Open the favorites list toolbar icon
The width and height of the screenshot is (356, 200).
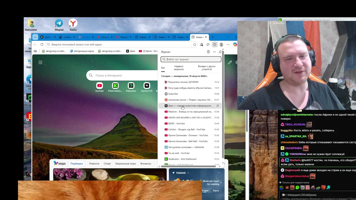(208, 44)
